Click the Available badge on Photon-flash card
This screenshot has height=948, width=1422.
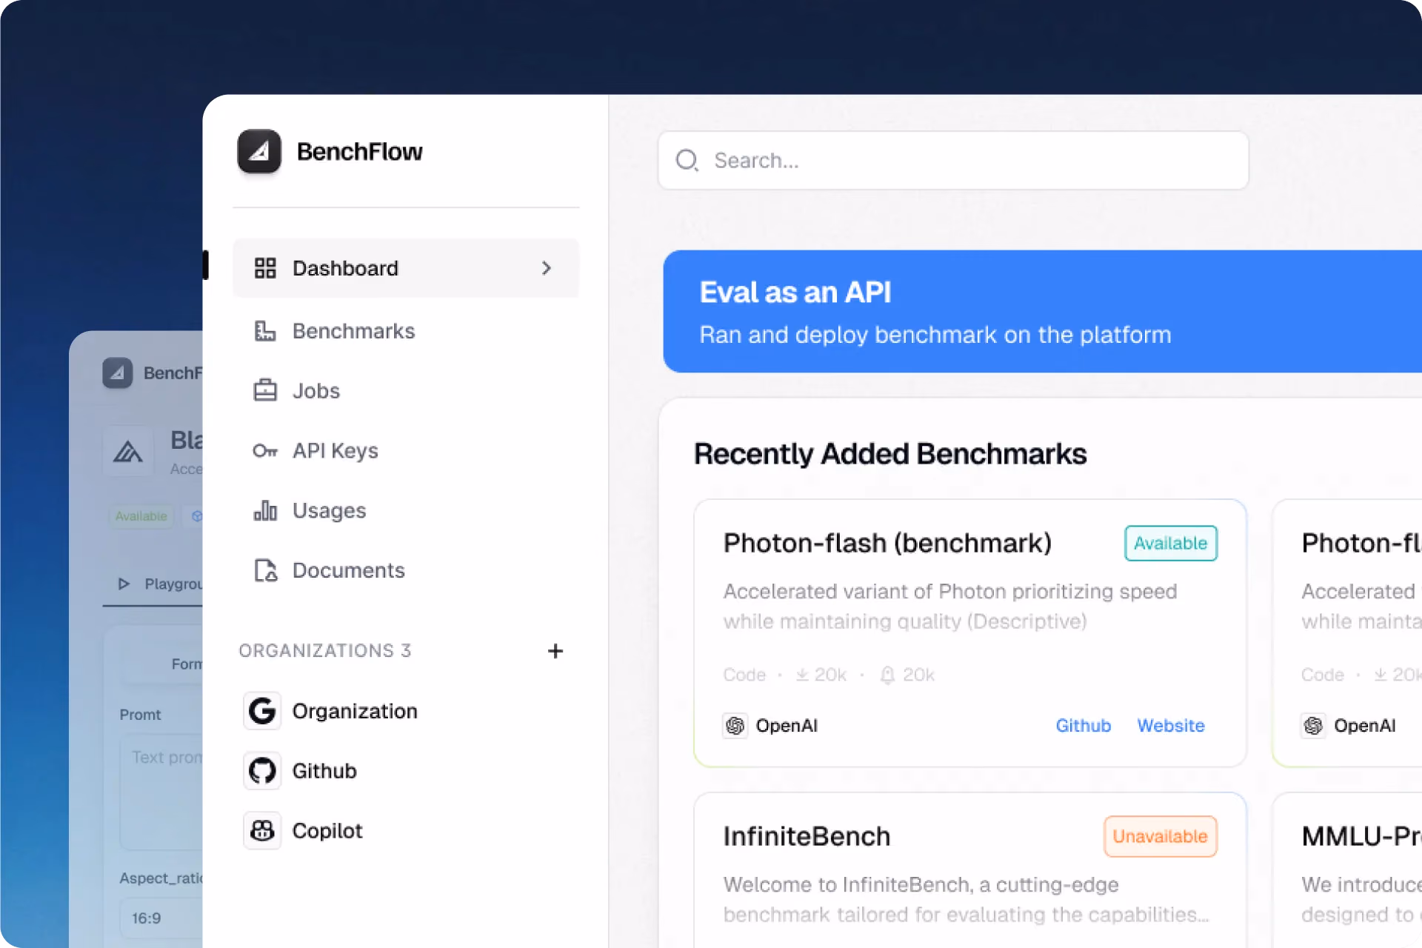[x=1171, y=543]
